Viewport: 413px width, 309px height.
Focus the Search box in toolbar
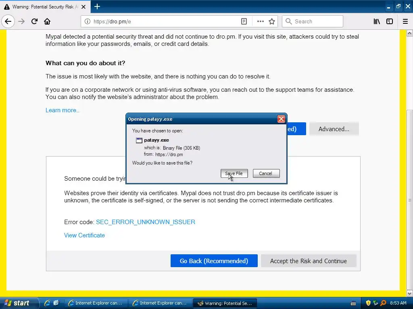313,21
